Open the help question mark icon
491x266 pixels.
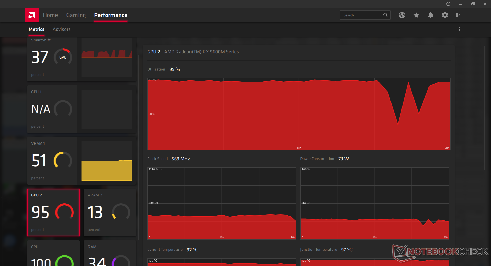(448, 4)
